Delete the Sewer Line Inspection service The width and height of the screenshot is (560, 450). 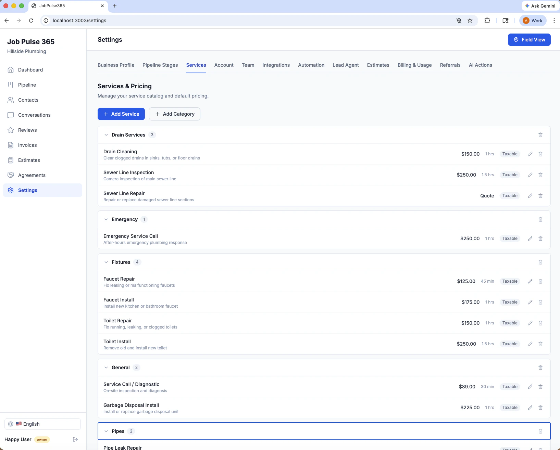tap(540, 175)
